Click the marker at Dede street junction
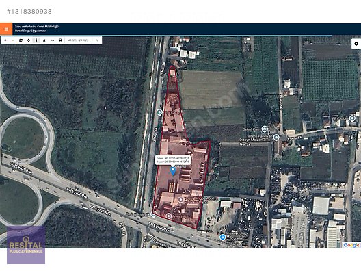Screen dimensions: 361x271 tap(153, 215)
